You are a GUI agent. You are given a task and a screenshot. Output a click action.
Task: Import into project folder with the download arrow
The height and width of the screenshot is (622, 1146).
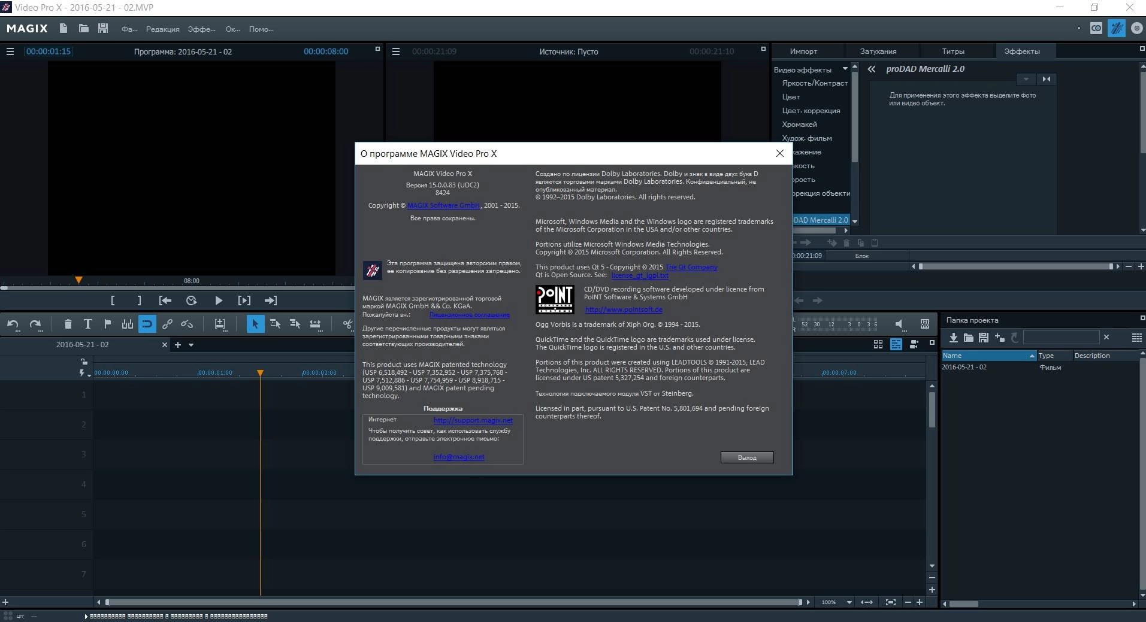coord(953,338)
